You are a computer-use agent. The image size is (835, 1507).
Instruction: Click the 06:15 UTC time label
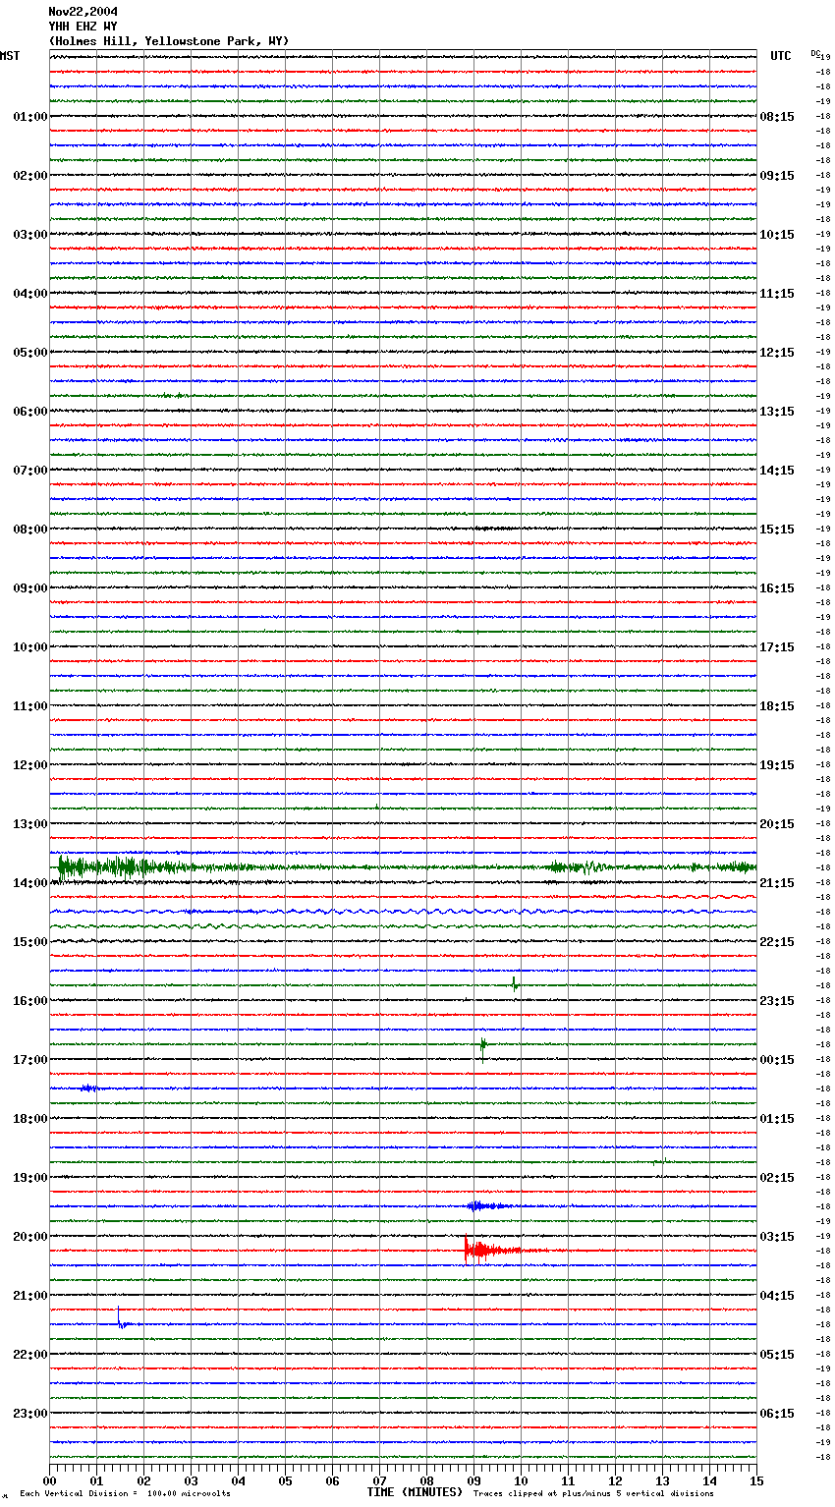(777, 1414)
